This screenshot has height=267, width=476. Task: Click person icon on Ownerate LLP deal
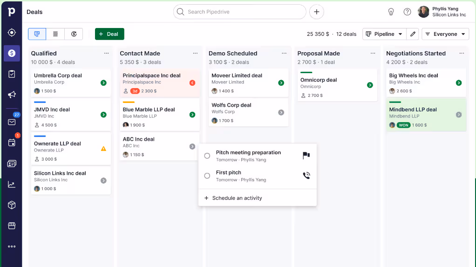[x=37, y=159]
